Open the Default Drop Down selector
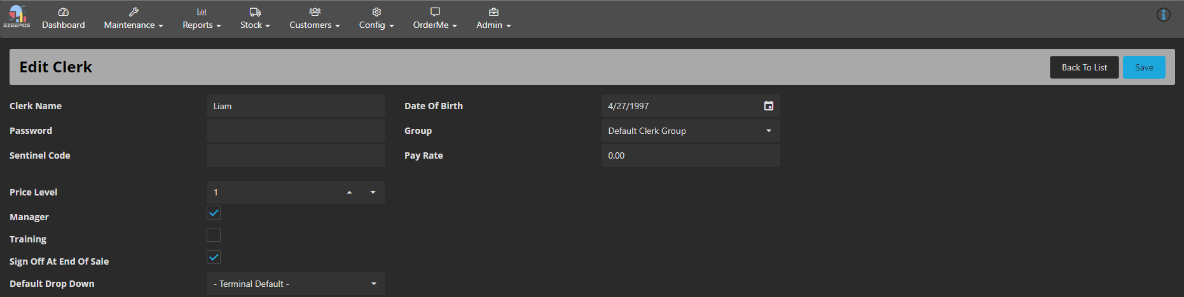Screen dimensions: 1184x297 pyautogui.click(x=373, y=284)
